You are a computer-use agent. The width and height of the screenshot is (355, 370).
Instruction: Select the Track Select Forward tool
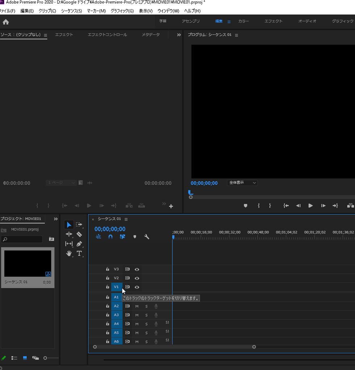tap(79, 225)
